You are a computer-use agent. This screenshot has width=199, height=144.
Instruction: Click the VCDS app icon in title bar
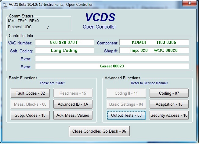click(x=5, y=5)
